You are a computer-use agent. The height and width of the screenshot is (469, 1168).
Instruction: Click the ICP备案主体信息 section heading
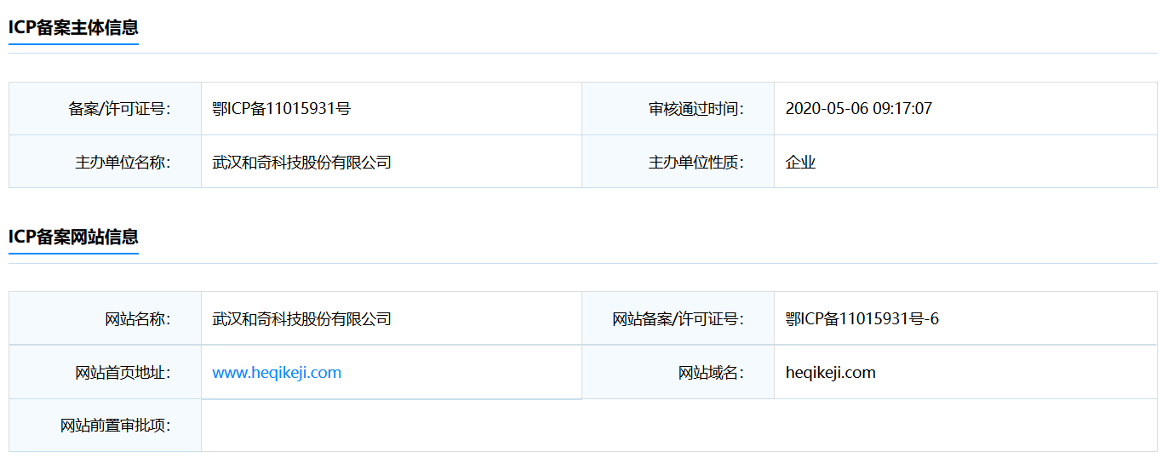tap(73, 28)
